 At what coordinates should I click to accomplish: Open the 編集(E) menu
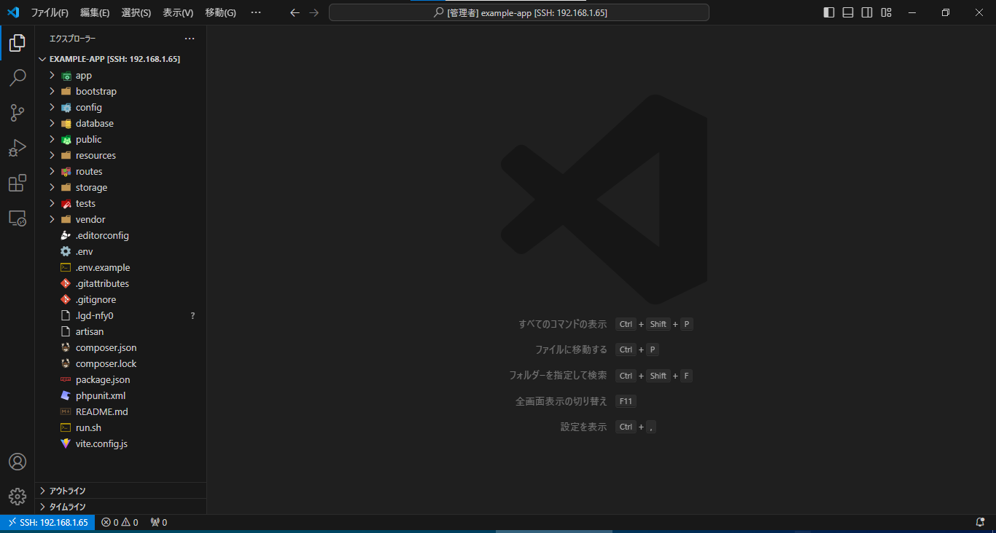(95, 12)
